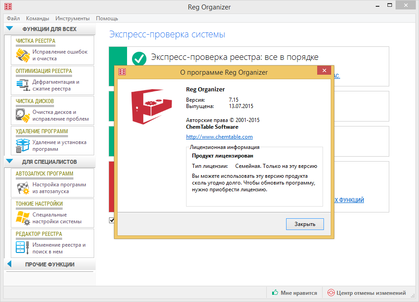Click the disk cleanup hard drive icon
Viewport: 419px width, 302px height.
[22, 115]
